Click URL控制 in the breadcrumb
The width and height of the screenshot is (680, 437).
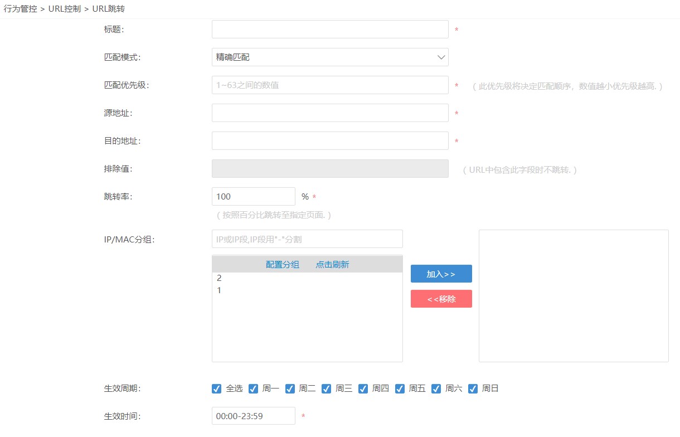pyautogui.click(x=65, y=9)
